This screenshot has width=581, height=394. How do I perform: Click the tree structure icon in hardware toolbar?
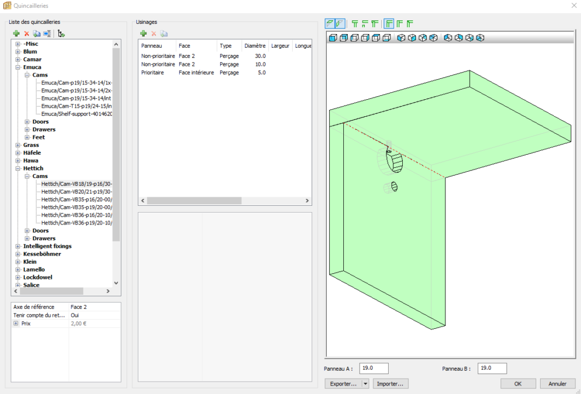pos(61,34)
